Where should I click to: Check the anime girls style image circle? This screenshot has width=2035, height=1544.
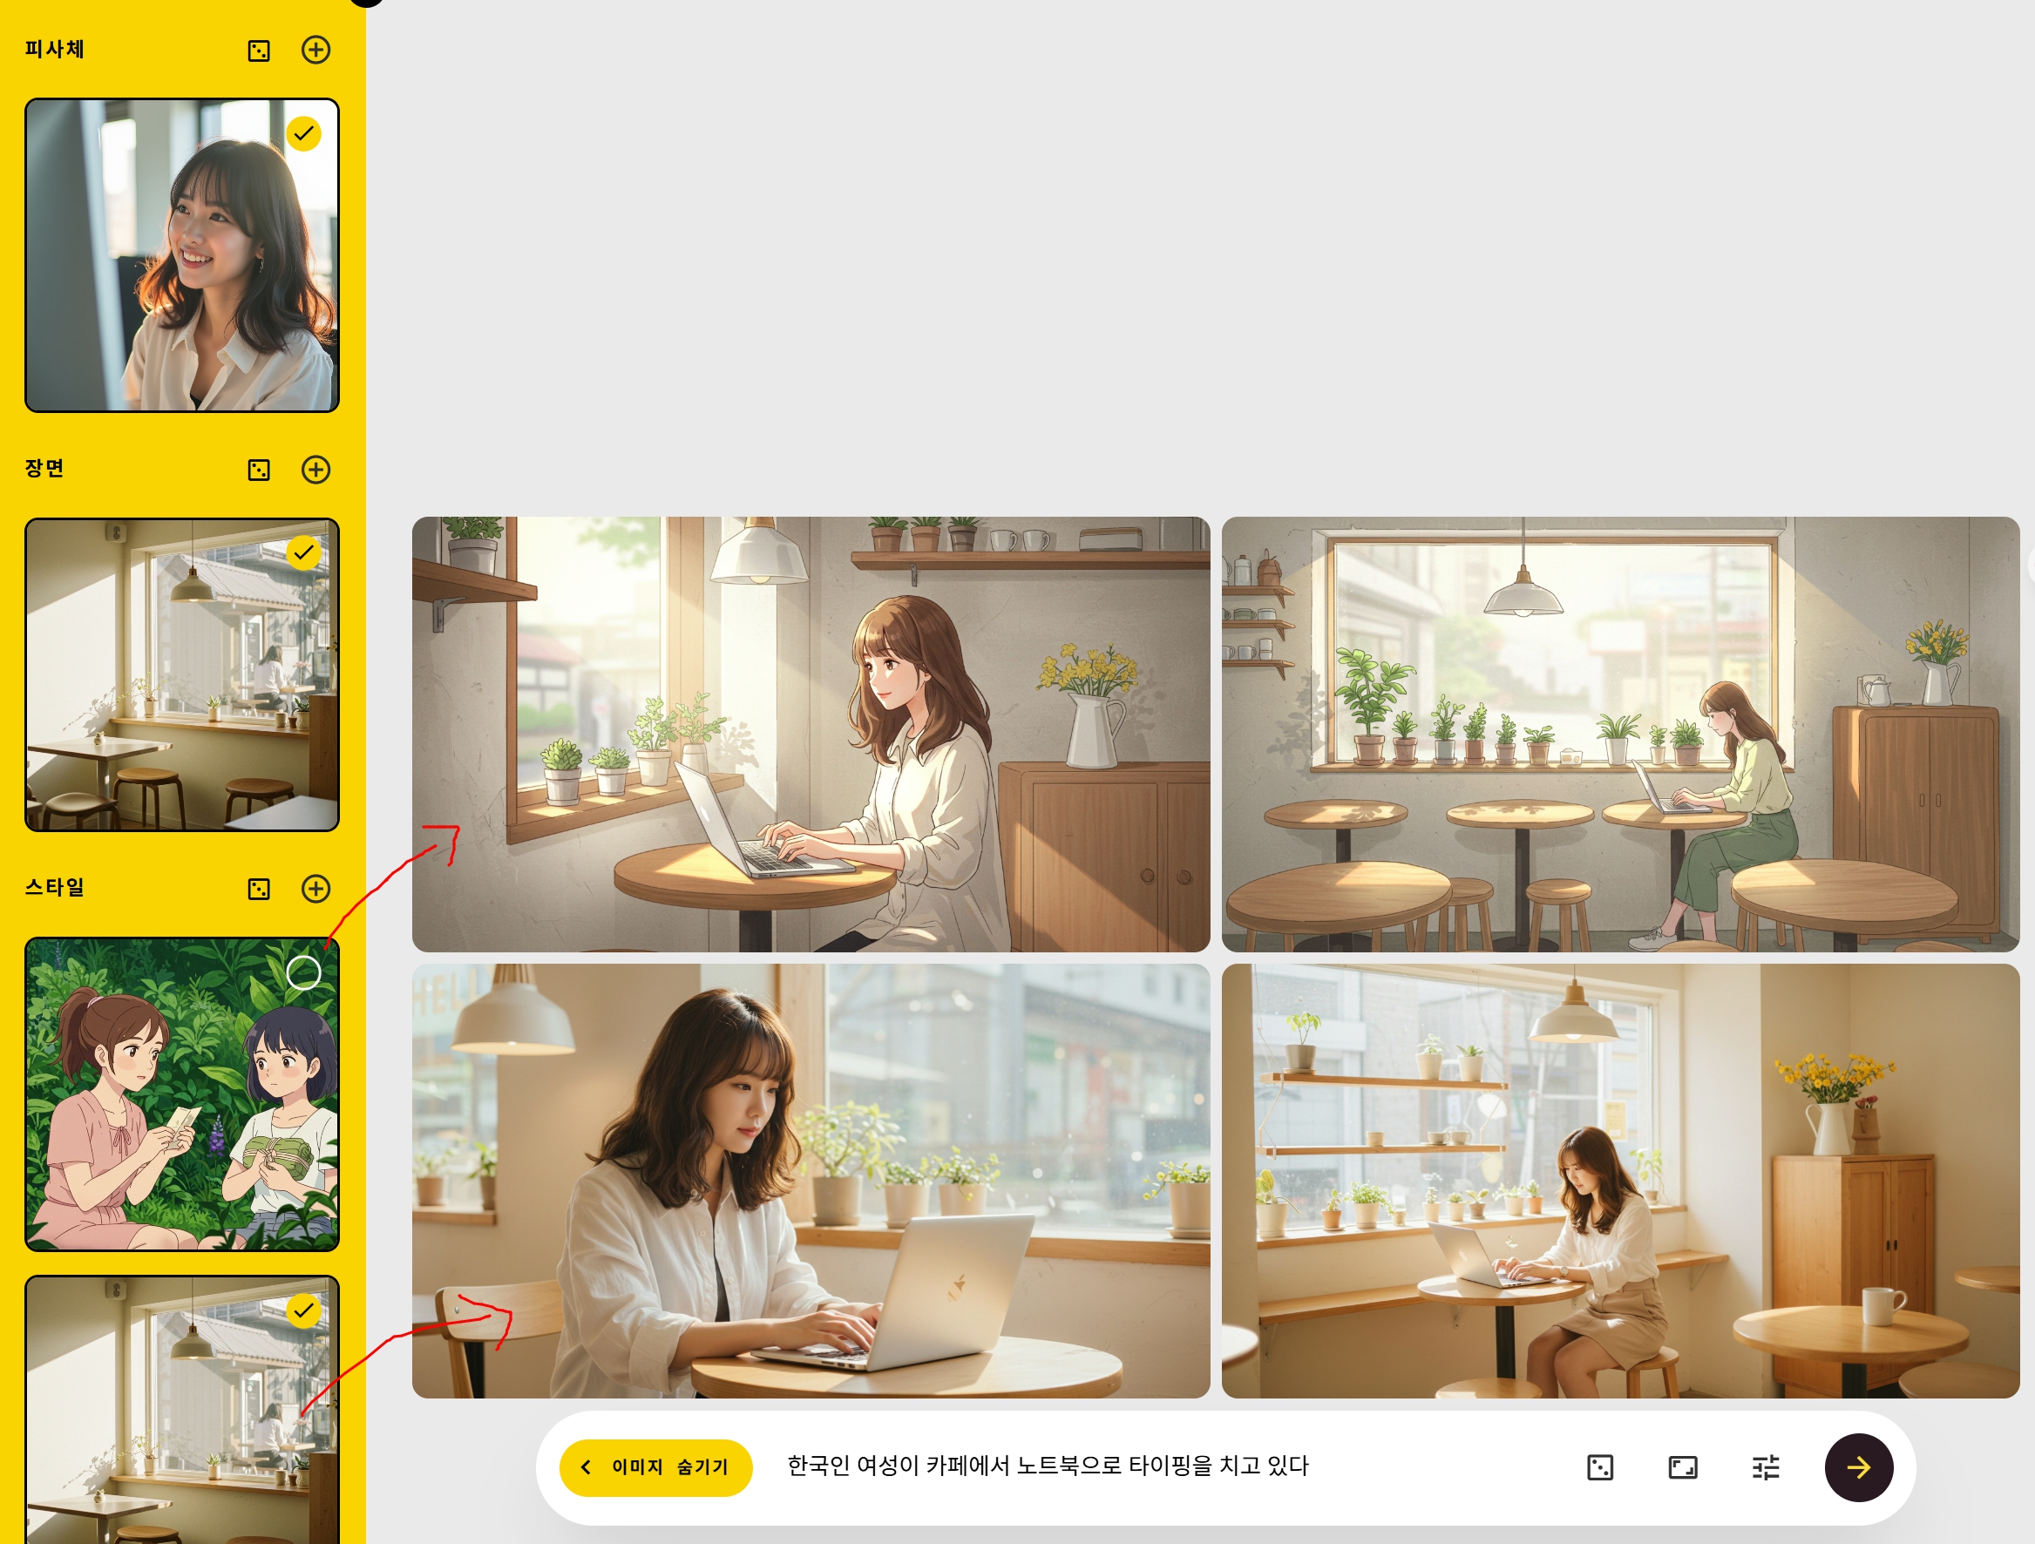point(303,972)
